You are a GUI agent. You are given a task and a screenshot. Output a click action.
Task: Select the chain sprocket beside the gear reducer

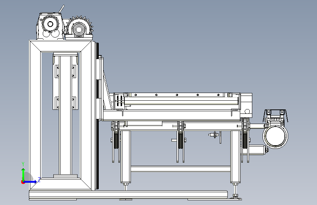pos(79,27)
